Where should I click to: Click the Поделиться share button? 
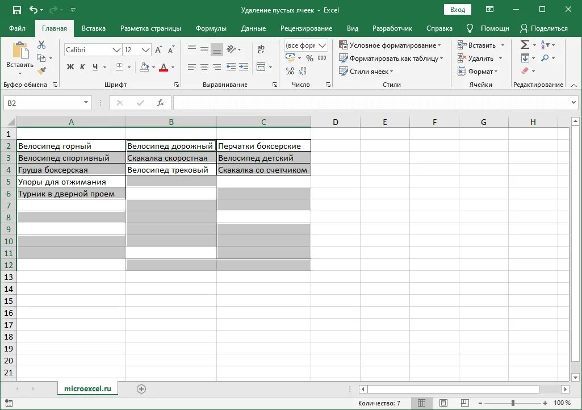point(544,28)
